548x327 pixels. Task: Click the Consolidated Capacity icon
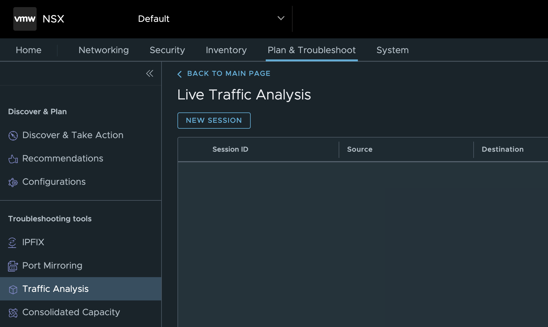[x=13, y=313]
